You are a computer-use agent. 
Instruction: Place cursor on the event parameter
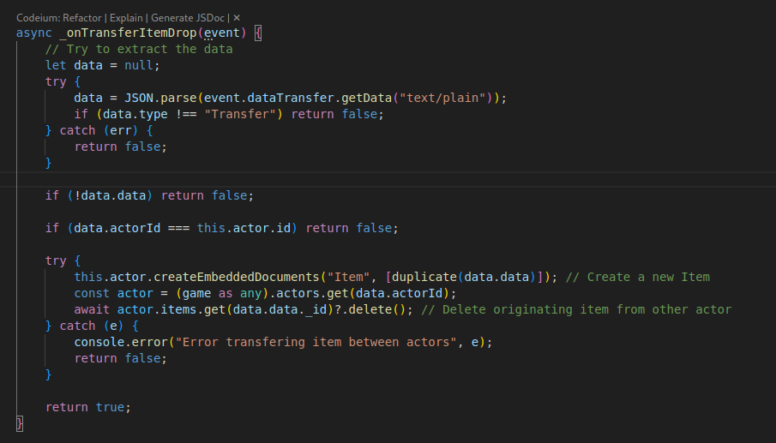pyautogui.click(x=220, y=33)
